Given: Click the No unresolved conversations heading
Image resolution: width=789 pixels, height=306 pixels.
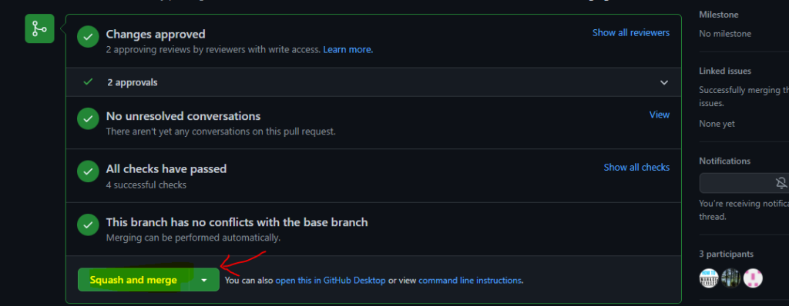Looking at the screenshot, I should 183,116.
